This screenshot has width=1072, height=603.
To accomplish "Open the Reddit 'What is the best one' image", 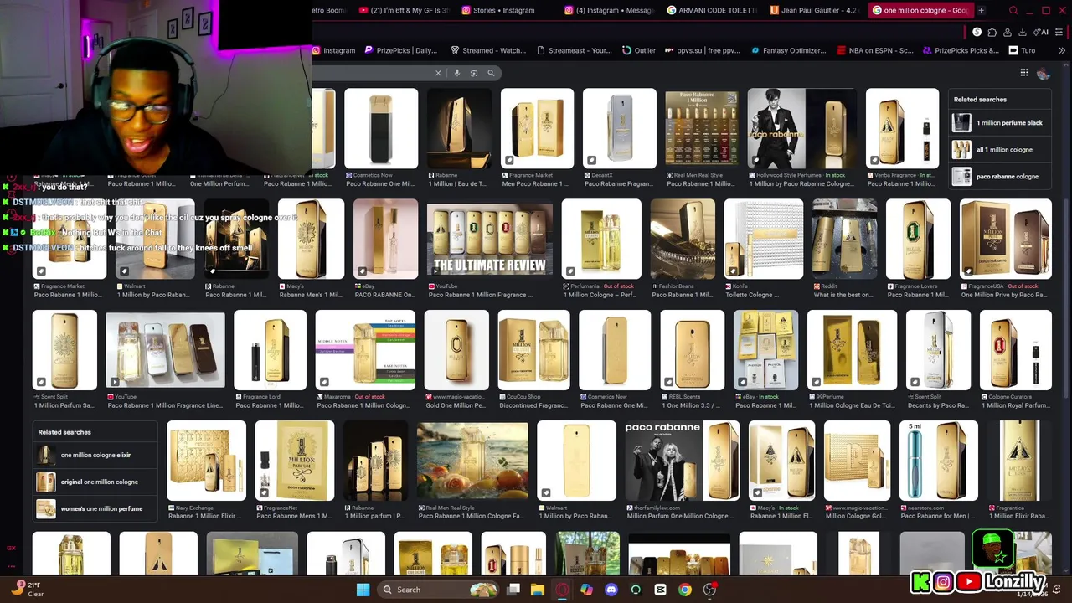I will click(x=844, y=240).
